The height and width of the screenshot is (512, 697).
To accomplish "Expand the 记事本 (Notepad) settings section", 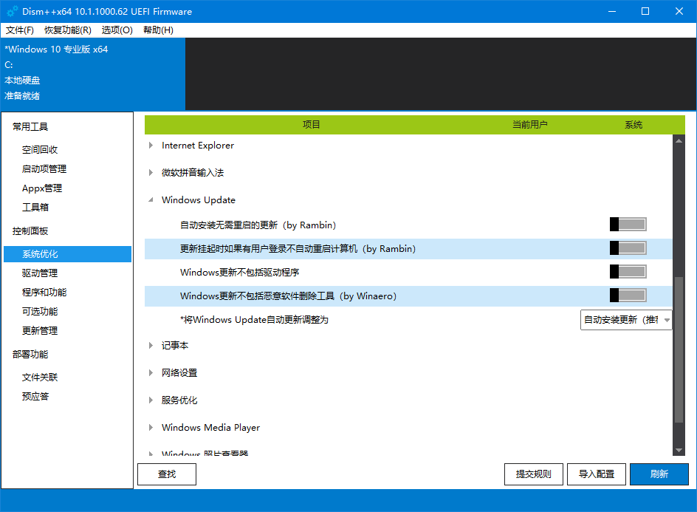I will (x=151, y=345).
